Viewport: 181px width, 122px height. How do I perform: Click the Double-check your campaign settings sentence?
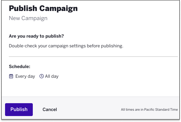[66, 46]
